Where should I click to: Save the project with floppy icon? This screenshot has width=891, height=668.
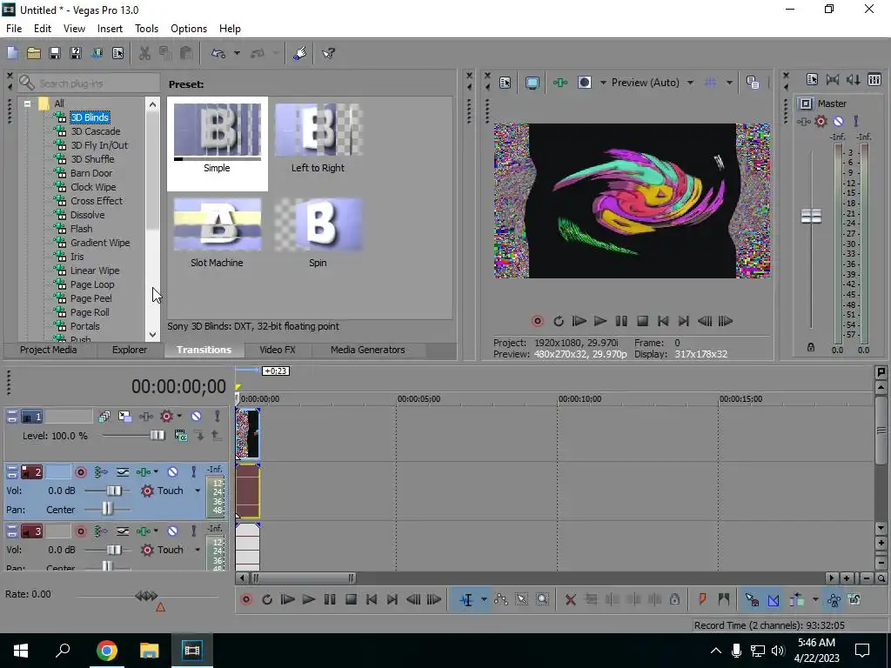55,53
